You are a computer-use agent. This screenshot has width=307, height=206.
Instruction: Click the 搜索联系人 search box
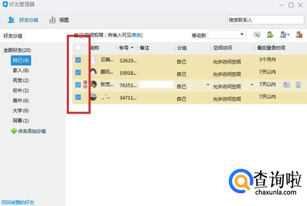pos(266,20)
